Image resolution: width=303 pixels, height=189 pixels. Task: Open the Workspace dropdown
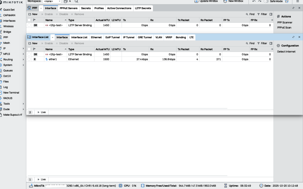[52, 1]
